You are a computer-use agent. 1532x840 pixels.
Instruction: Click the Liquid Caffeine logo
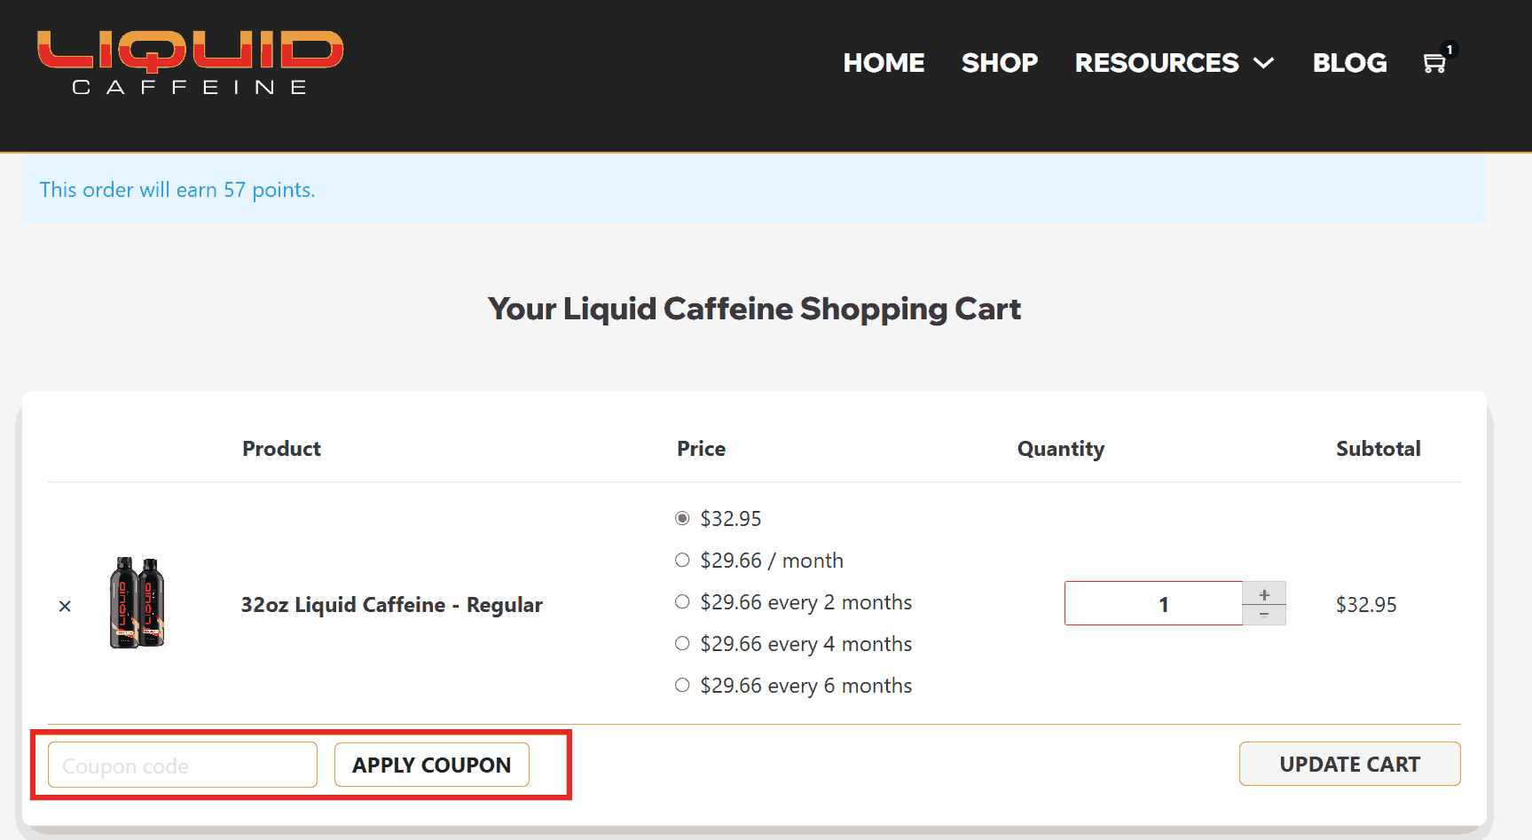[x=190, y=63]
